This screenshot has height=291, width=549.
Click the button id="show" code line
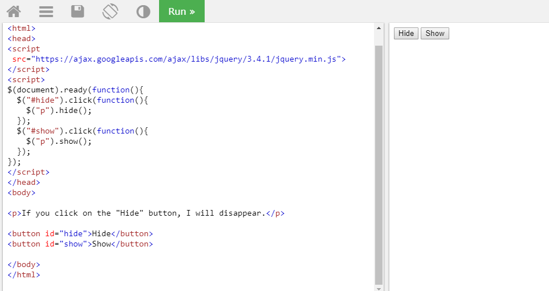[x=80, y=244]
